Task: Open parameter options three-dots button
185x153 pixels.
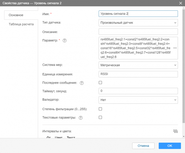Action: click(175, 48)
